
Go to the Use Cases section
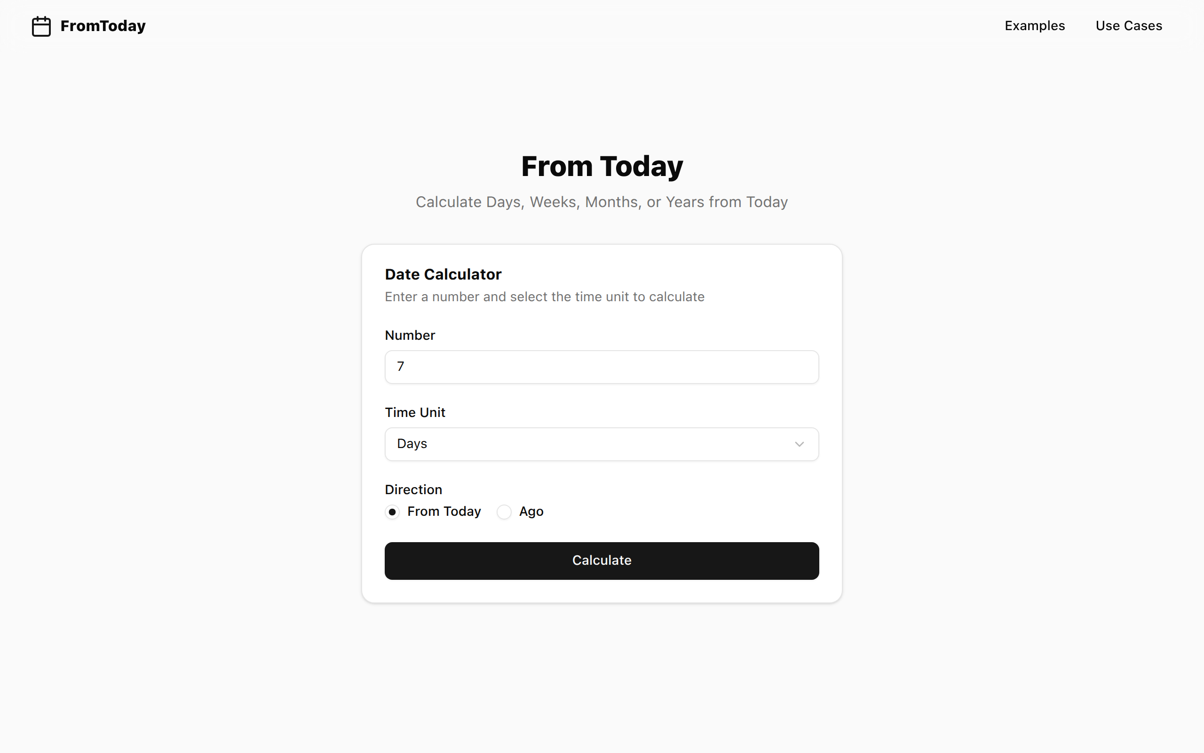point(1128,26)
